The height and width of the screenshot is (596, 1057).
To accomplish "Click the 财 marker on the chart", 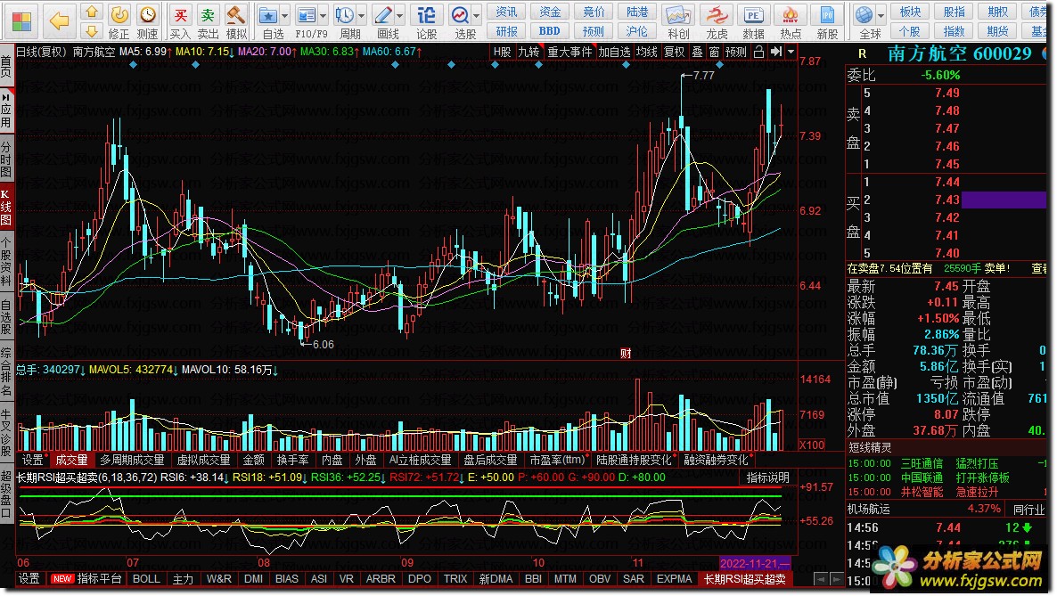I will [x=626, y=354].
